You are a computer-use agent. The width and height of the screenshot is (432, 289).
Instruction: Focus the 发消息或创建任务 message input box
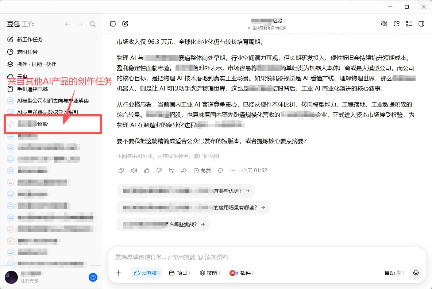(267, 257)
